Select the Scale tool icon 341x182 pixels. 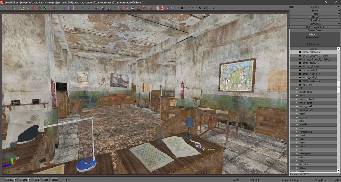45,8
